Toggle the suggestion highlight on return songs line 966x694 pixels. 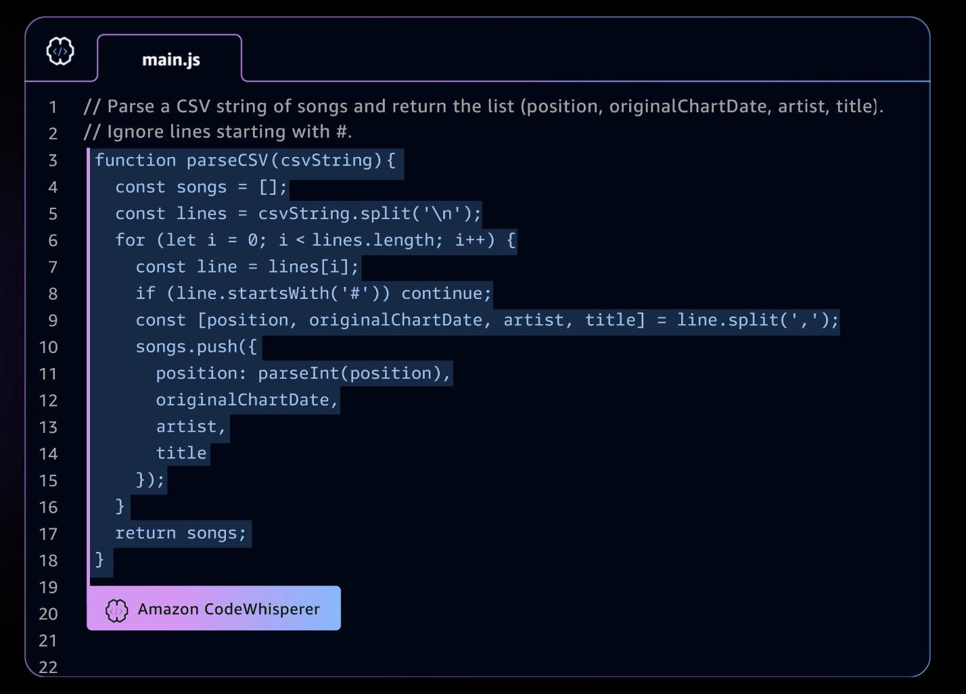181,533
